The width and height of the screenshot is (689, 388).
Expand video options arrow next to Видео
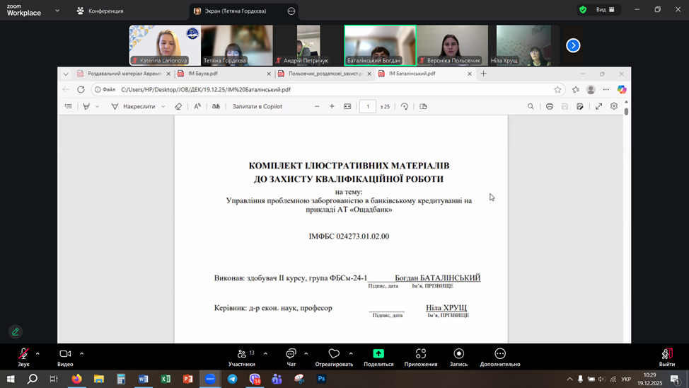[x=81, y=353]
